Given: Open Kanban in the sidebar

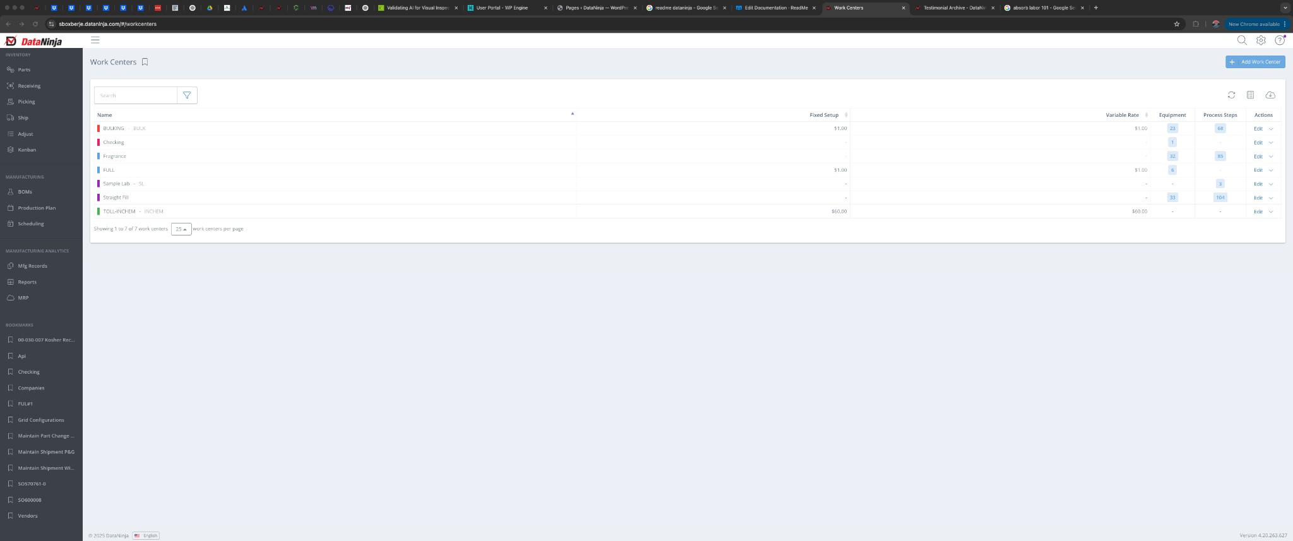Looking at the screenshot, I should click(x=27, y=150).
